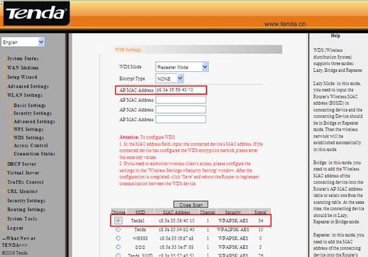This screenshot has width=368, height=257.
Task: Click the first AP MAC Address field
Action: tap(181, 90)
